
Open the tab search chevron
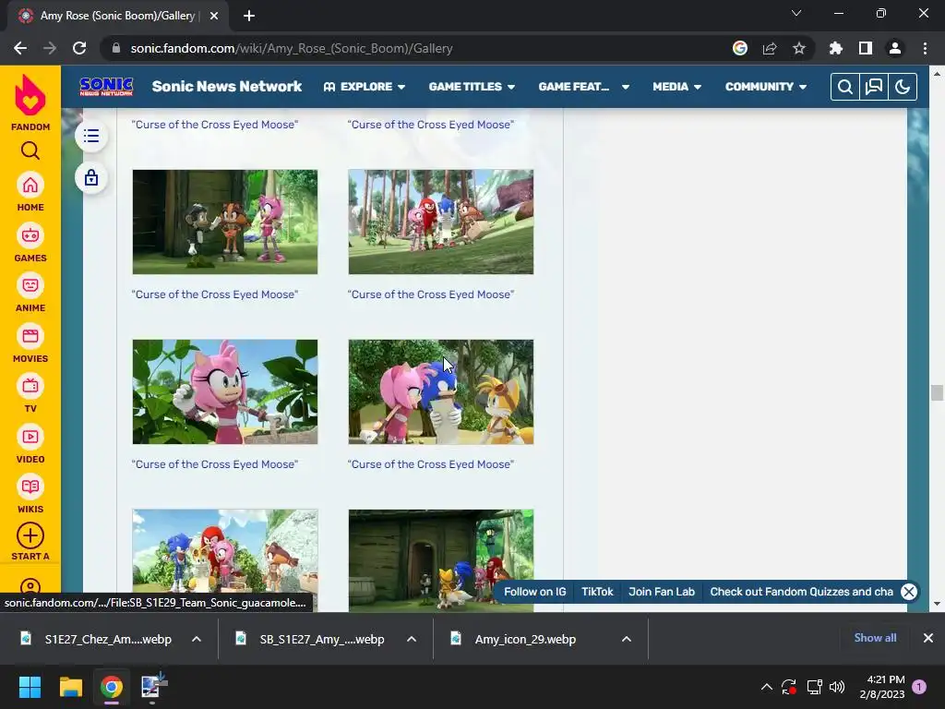click(796, 13)
